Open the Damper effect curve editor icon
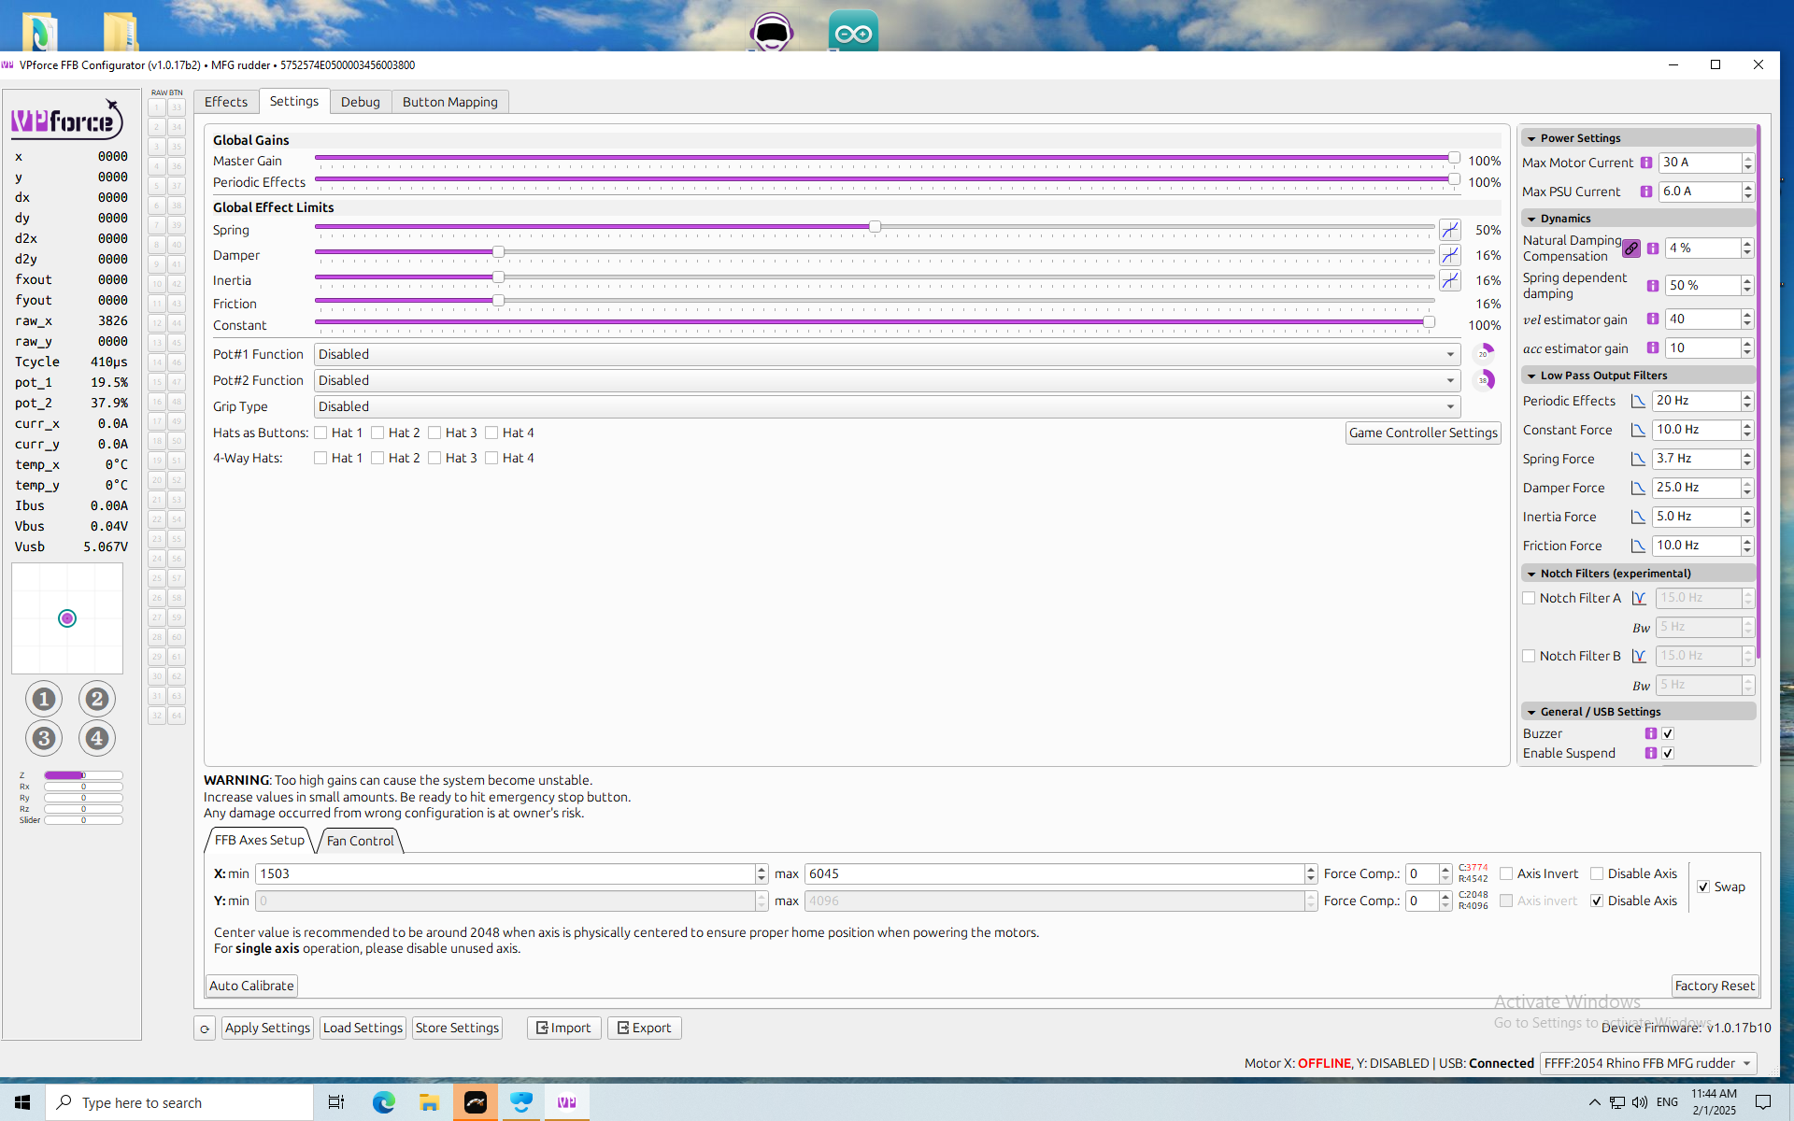 (1450, 255)
